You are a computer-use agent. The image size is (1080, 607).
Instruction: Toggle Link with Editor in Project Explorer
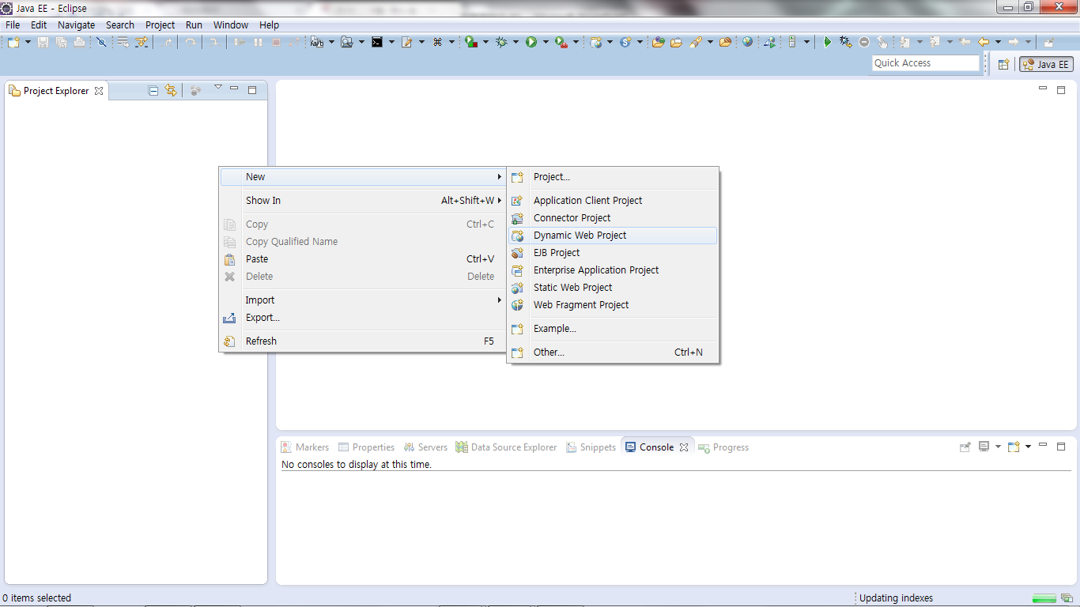tap(170, 91)
